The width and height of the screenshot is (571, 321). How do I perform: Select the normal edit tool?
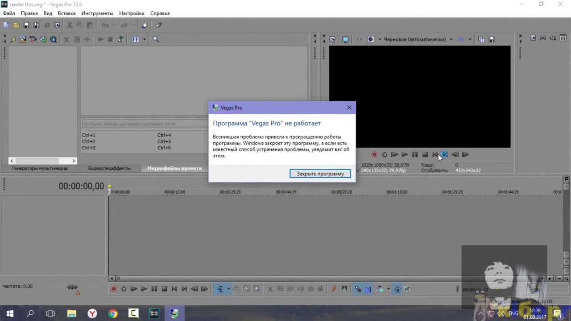tap(220, 289)
